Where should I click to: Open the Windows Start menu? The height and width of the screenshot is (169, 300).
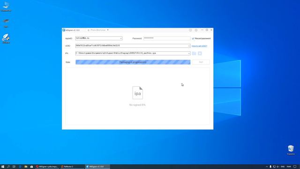(3, 167)
